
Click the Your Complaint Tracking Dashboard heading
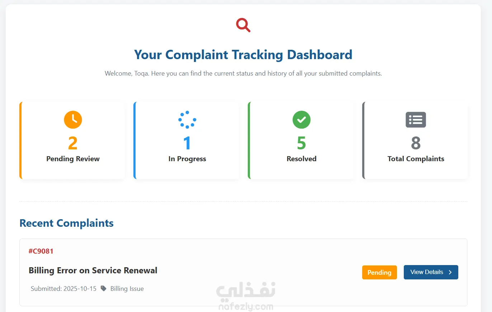243,55
